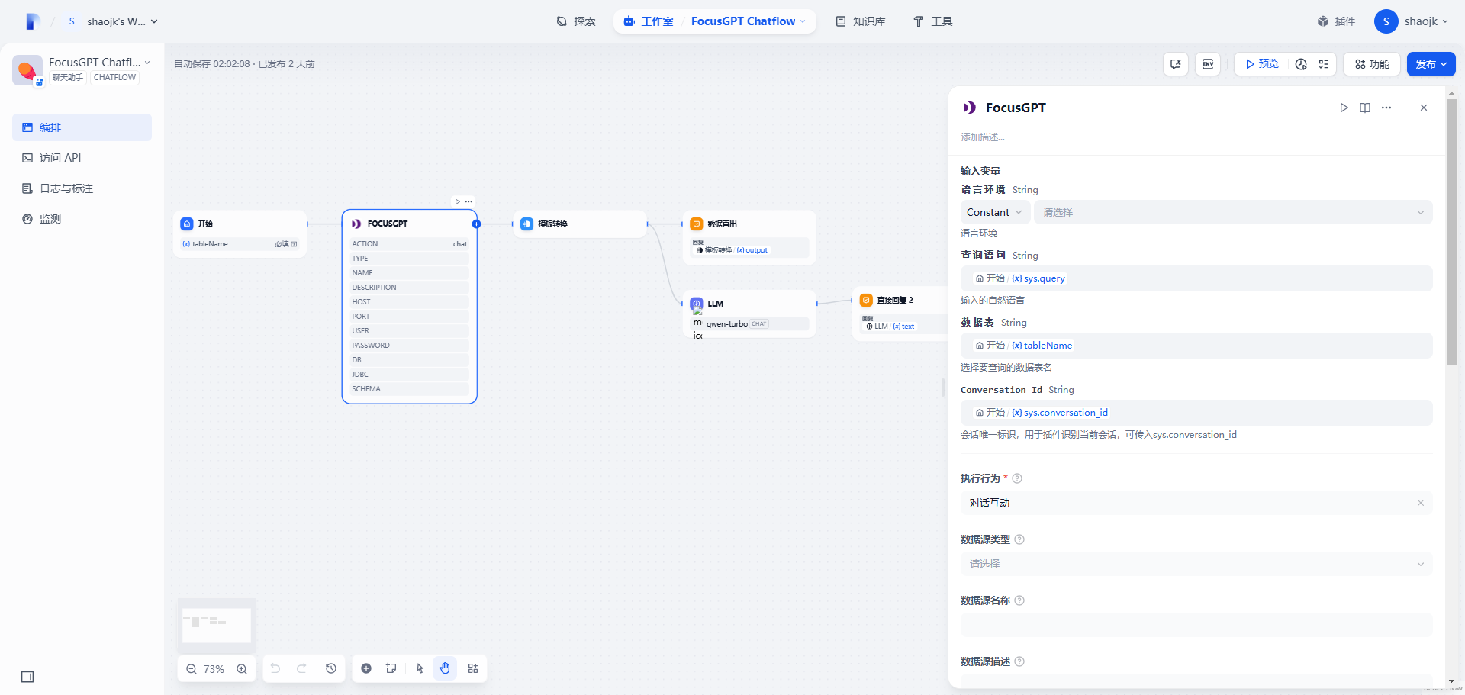The image size is (1465, 695).
Task: Open the ENV environment variables button
Action: 1208,64
